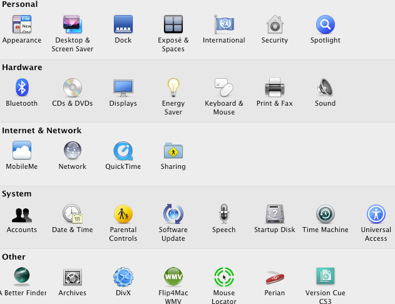Open Version Cue CS3 preferences
The width and height of the screenshot is (395, 304).
tap(326, 276)
